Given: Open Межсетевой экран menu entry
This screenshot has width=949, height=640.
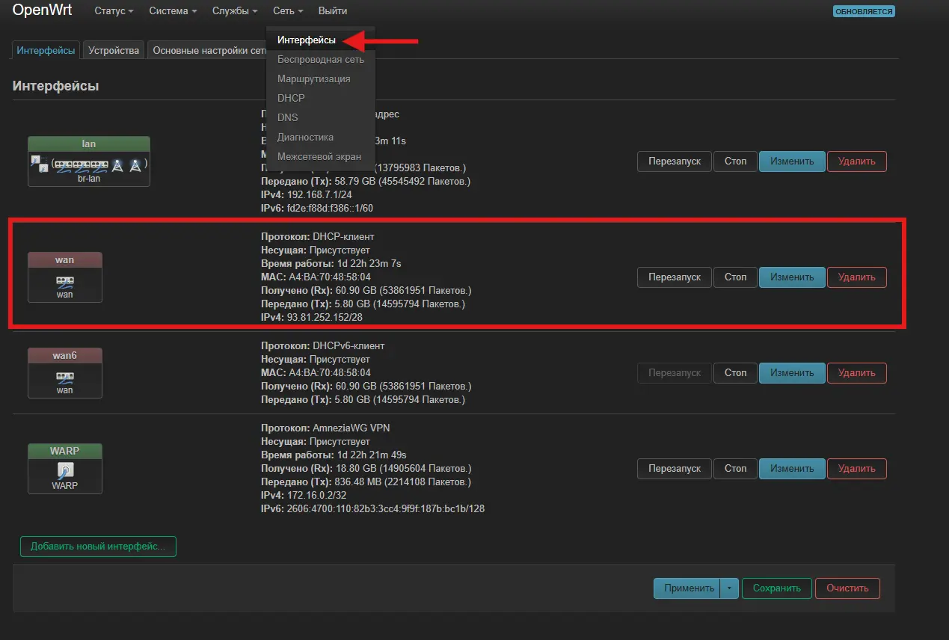Looking at the screenshot, I should [320, 156].
